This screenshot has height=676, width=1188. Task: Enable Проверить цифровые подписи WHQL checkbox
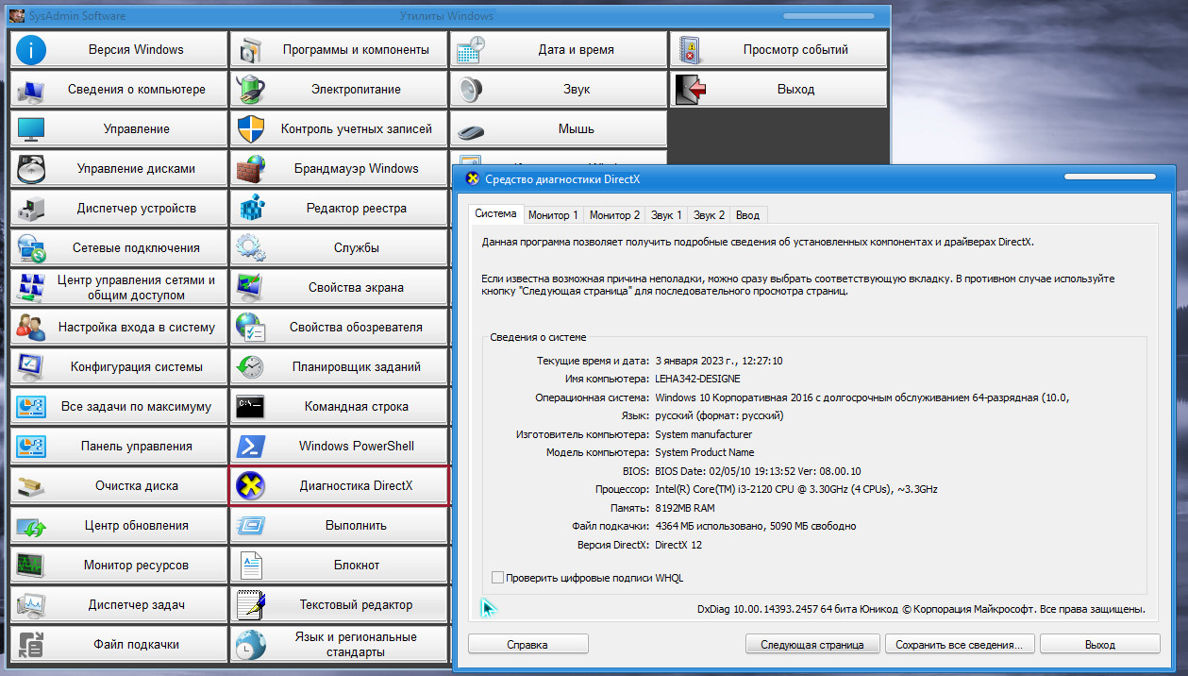(498, 578)
